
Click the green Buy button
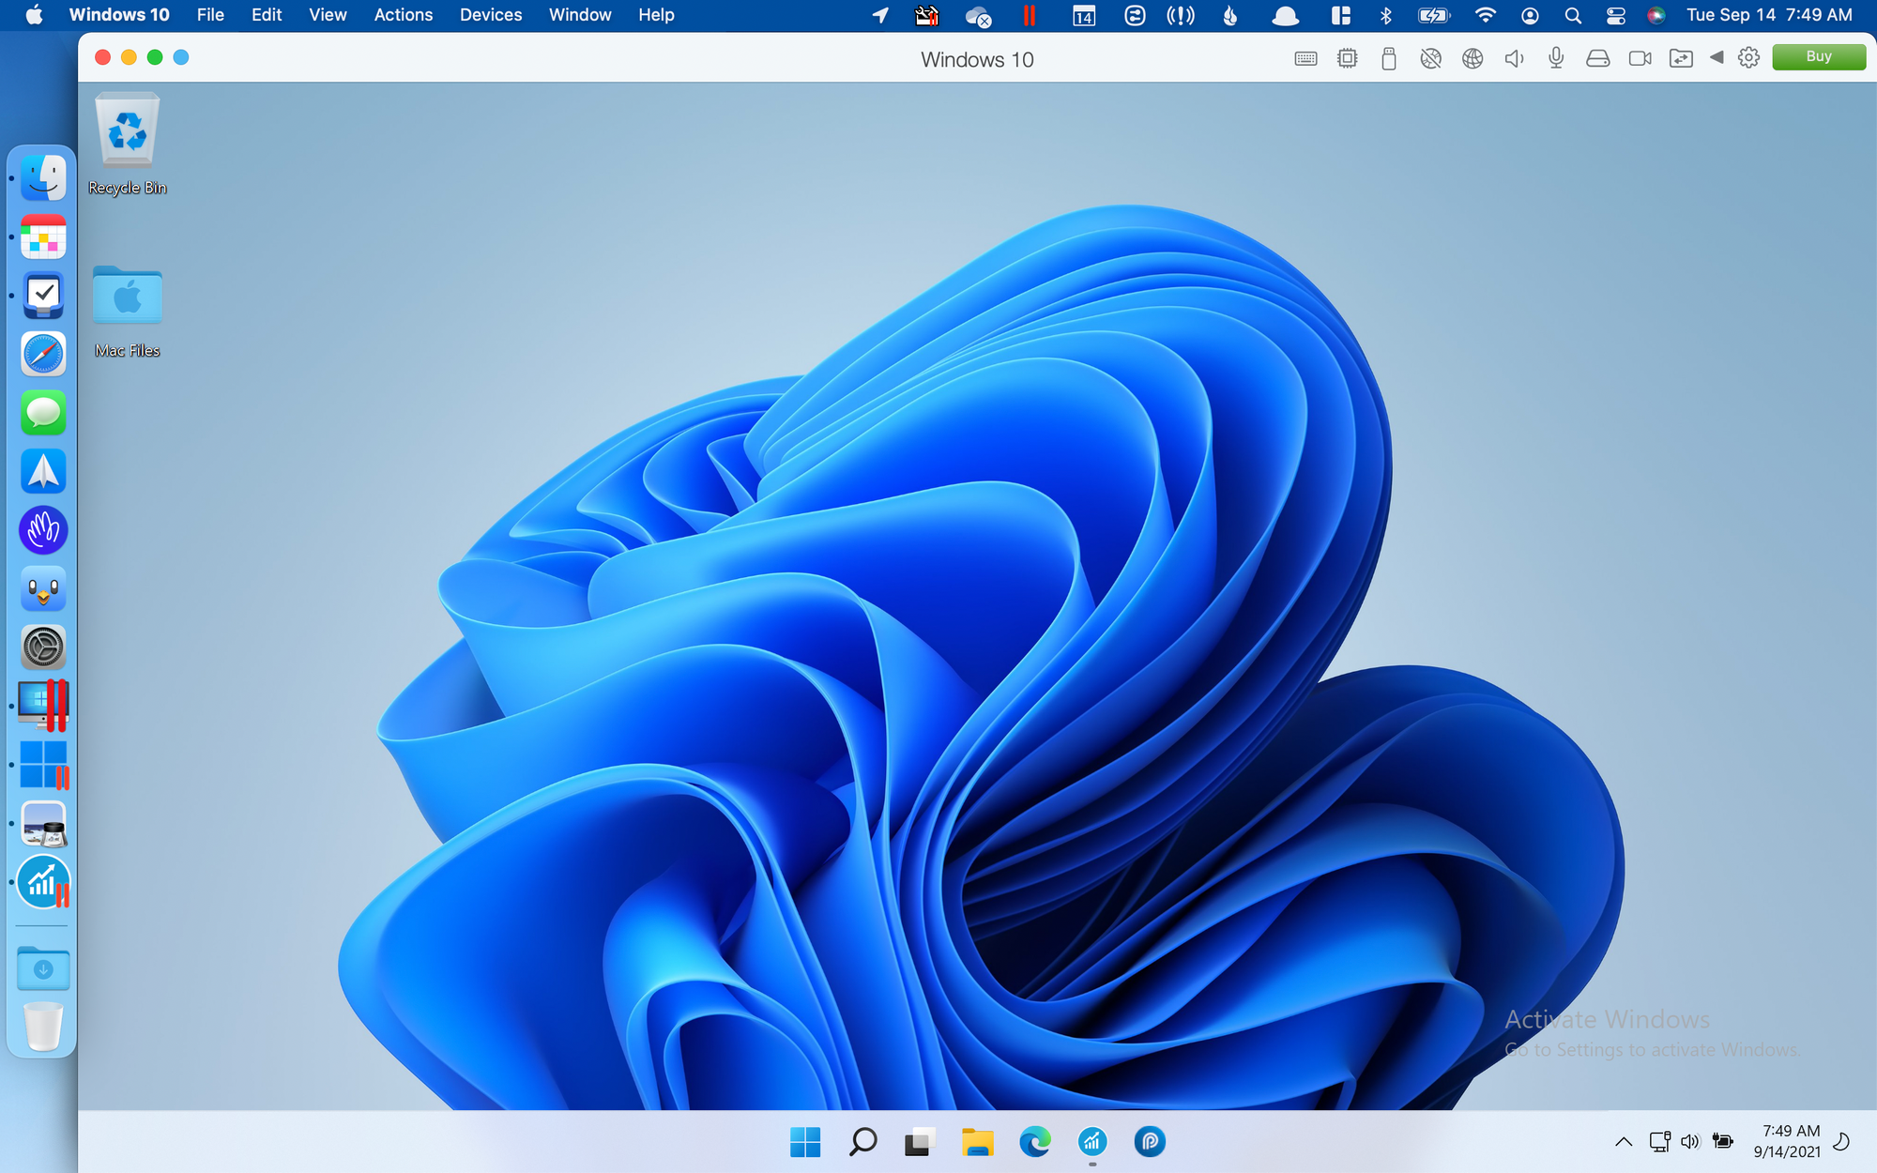(1818, 56)
